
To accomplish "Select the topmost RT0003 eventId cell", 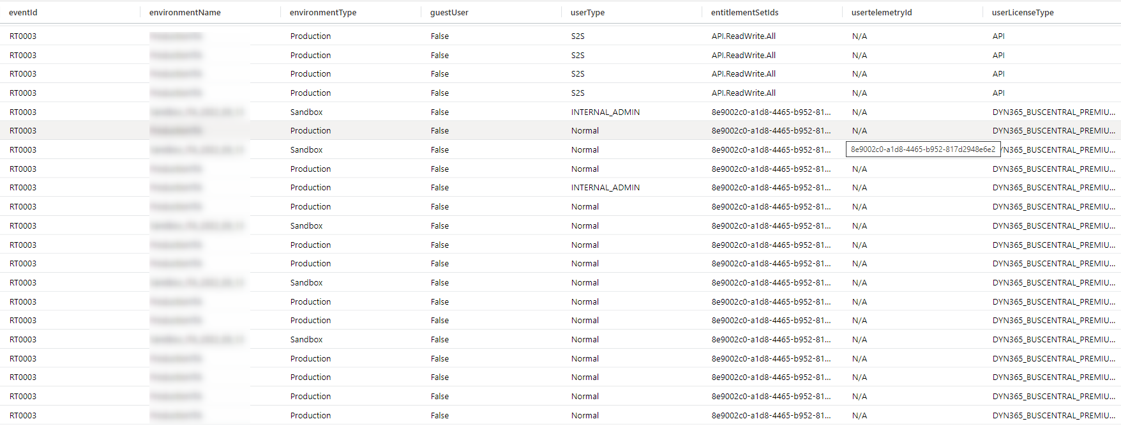I will pos(23,36).
